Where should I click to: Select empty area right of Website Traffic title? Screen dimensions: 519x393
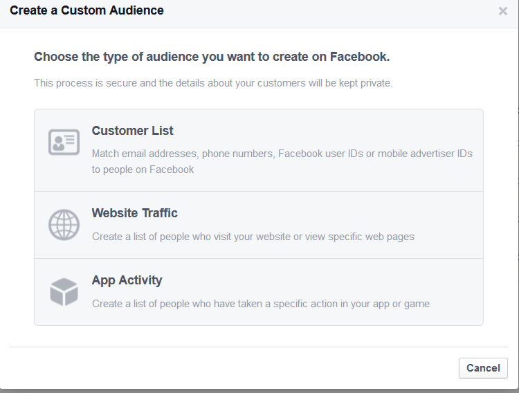point(328,213)
